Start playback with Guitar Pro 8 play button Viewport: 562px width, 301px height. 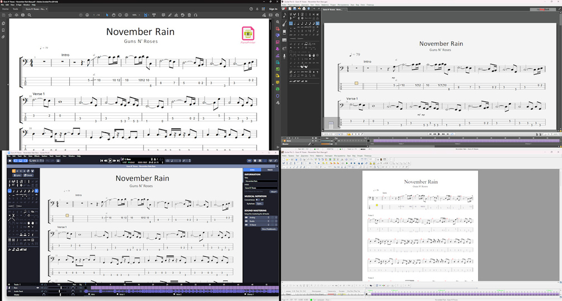(x=110, y=161)
